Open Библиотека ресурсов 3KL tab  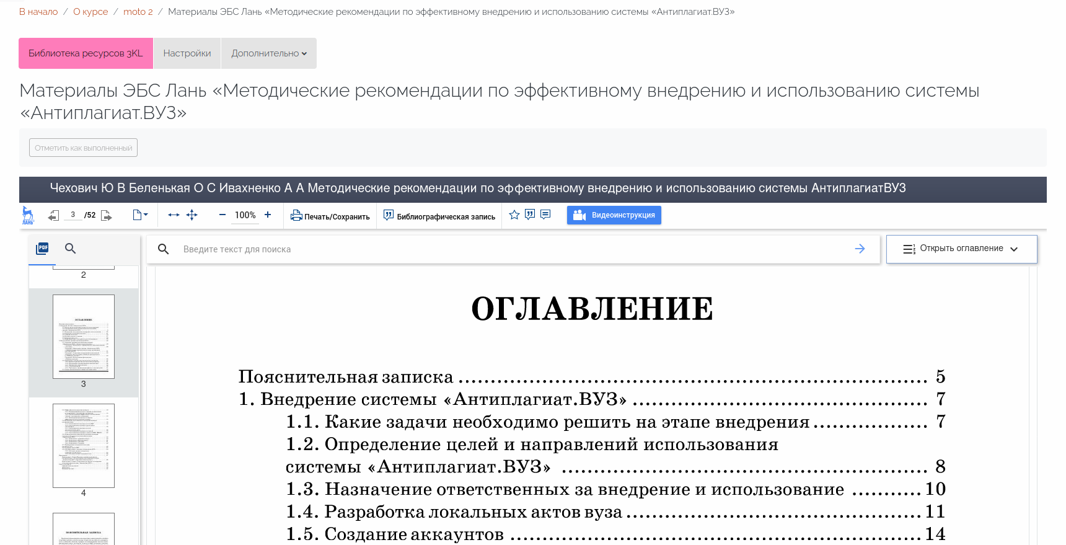[86, 53]
